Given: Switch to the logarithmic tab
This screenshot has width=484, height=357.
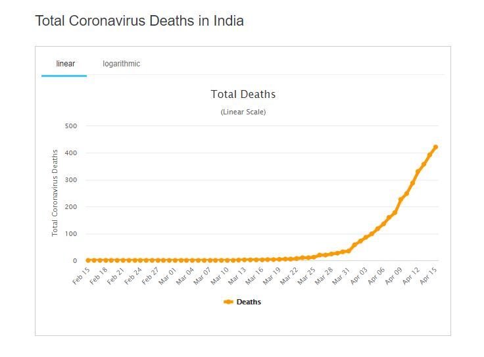Looking at the screenshot, I should click(121, 64).
